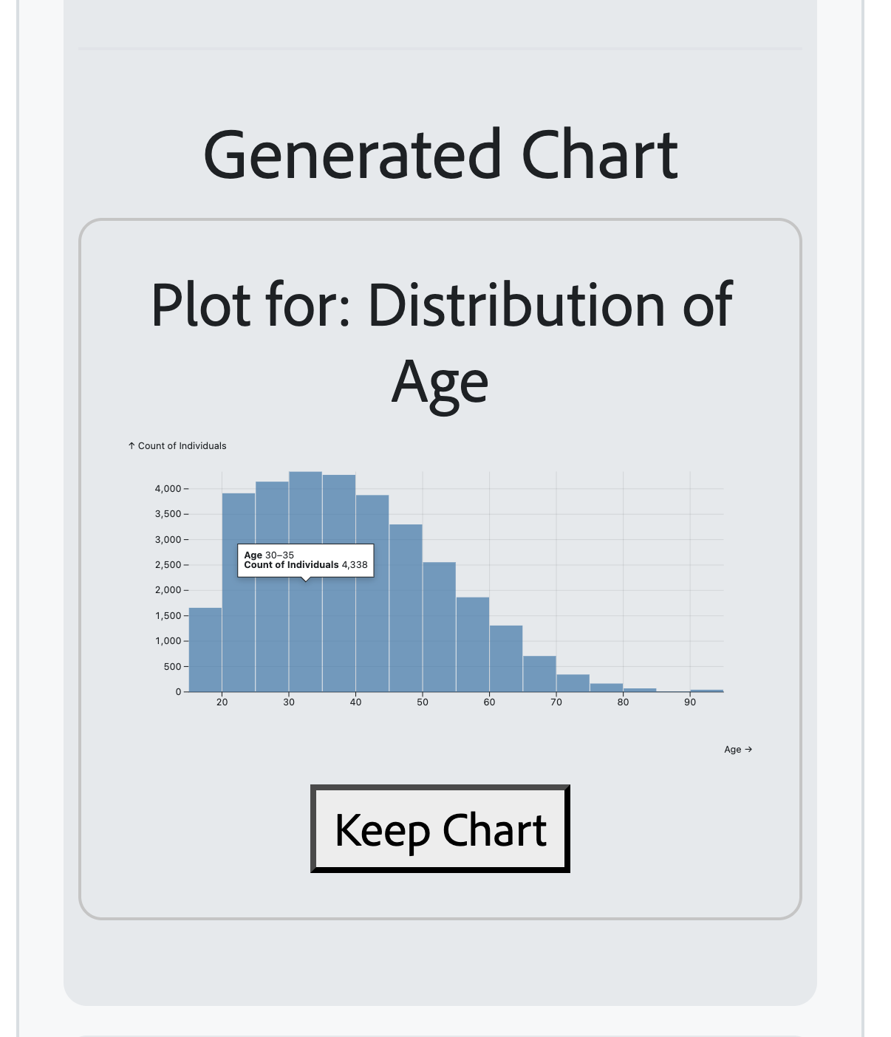Image resolution: width=891 pixels, height=1037 pixels.
Task: Click the 50 x-axis tick label
Action: [x=423, y=702]
